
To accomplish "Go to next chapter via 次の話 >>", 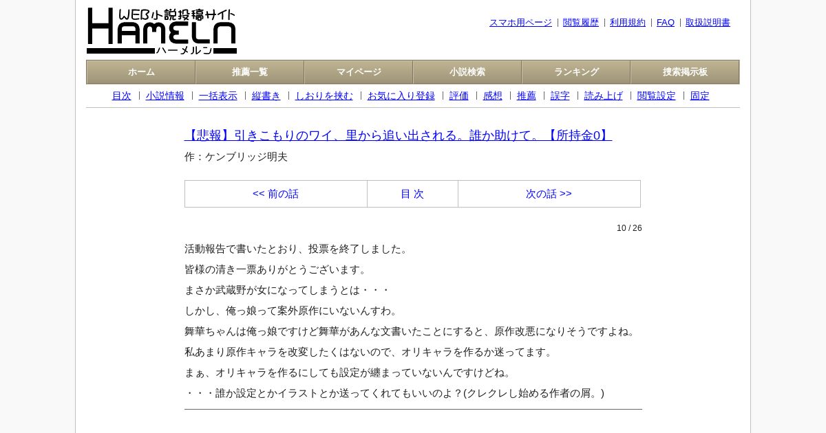I will point(549,194).
